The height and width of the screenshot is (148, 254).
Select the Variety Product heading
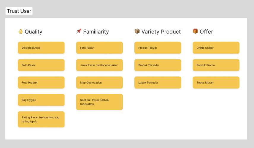[x=161, y=32]
